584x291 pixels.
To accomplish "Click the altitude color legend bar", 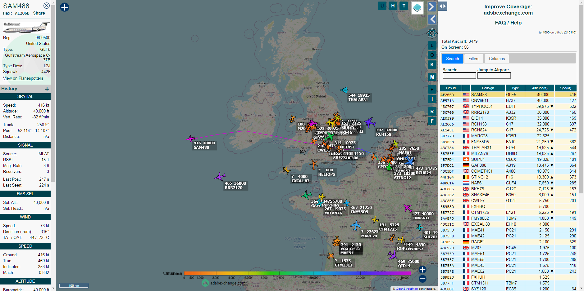I will 297,273.
